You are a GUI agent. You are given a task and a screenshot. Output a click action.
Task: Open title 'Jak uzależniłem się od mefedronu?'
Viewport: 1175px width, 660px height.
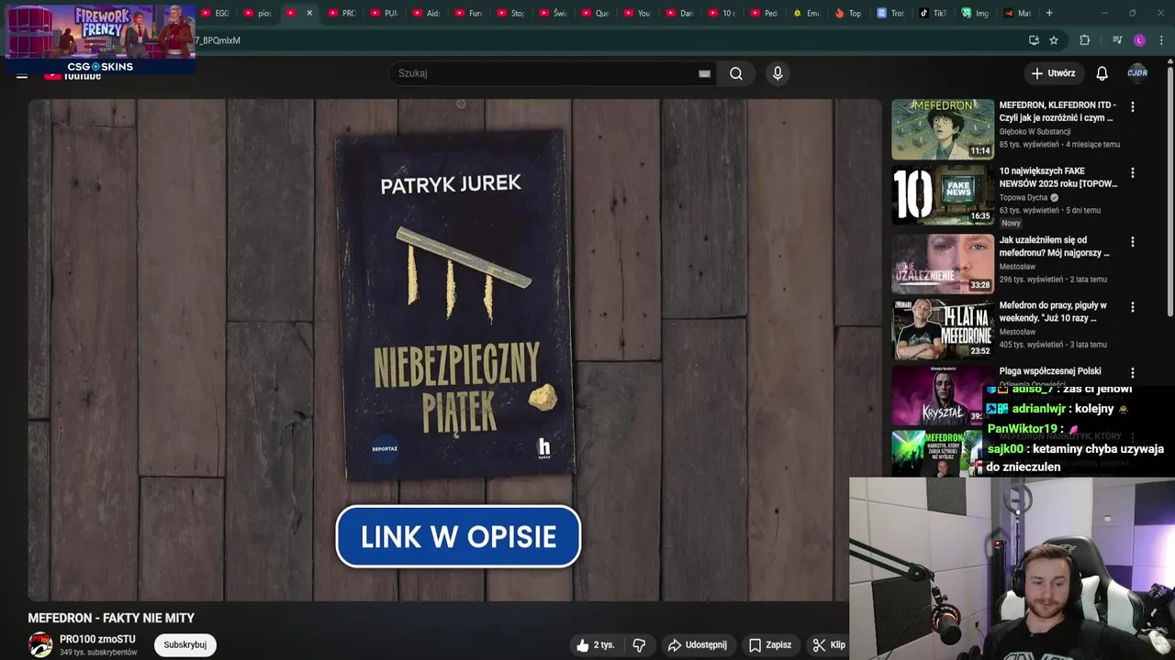tap(1054, 247)
